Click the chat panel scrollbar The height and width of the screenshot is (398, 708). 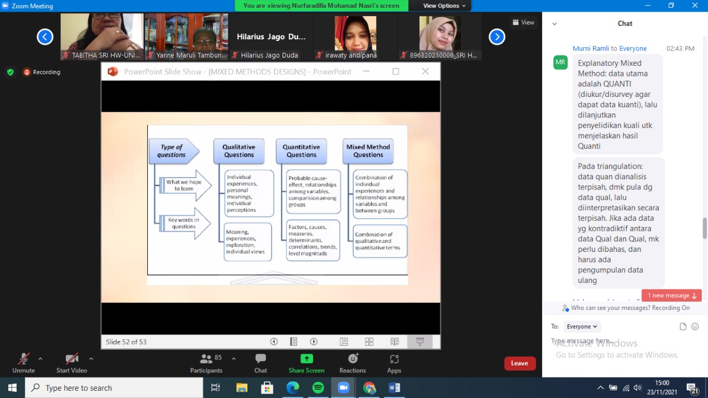pyautogui.click(x=704, y=228)
